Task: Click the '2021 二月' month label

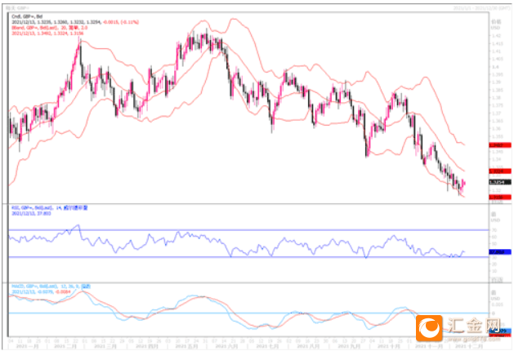Action: 65,346
